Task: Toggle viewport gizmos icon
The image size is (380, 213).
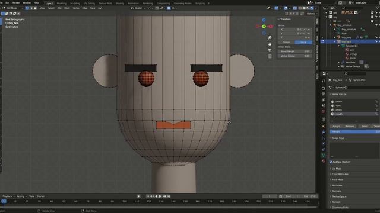Action: tap(276, 8)
